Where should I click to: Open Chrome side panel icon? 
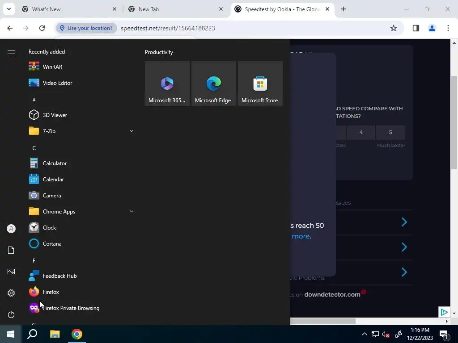416,28
